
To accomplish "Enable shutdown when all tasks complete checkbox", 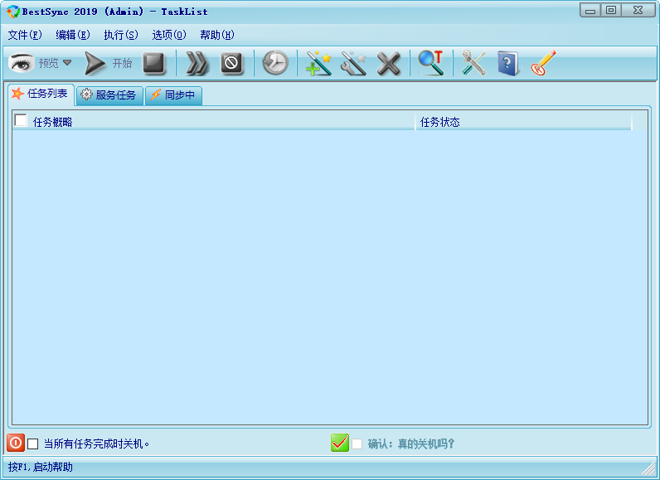I will [33, 444].
